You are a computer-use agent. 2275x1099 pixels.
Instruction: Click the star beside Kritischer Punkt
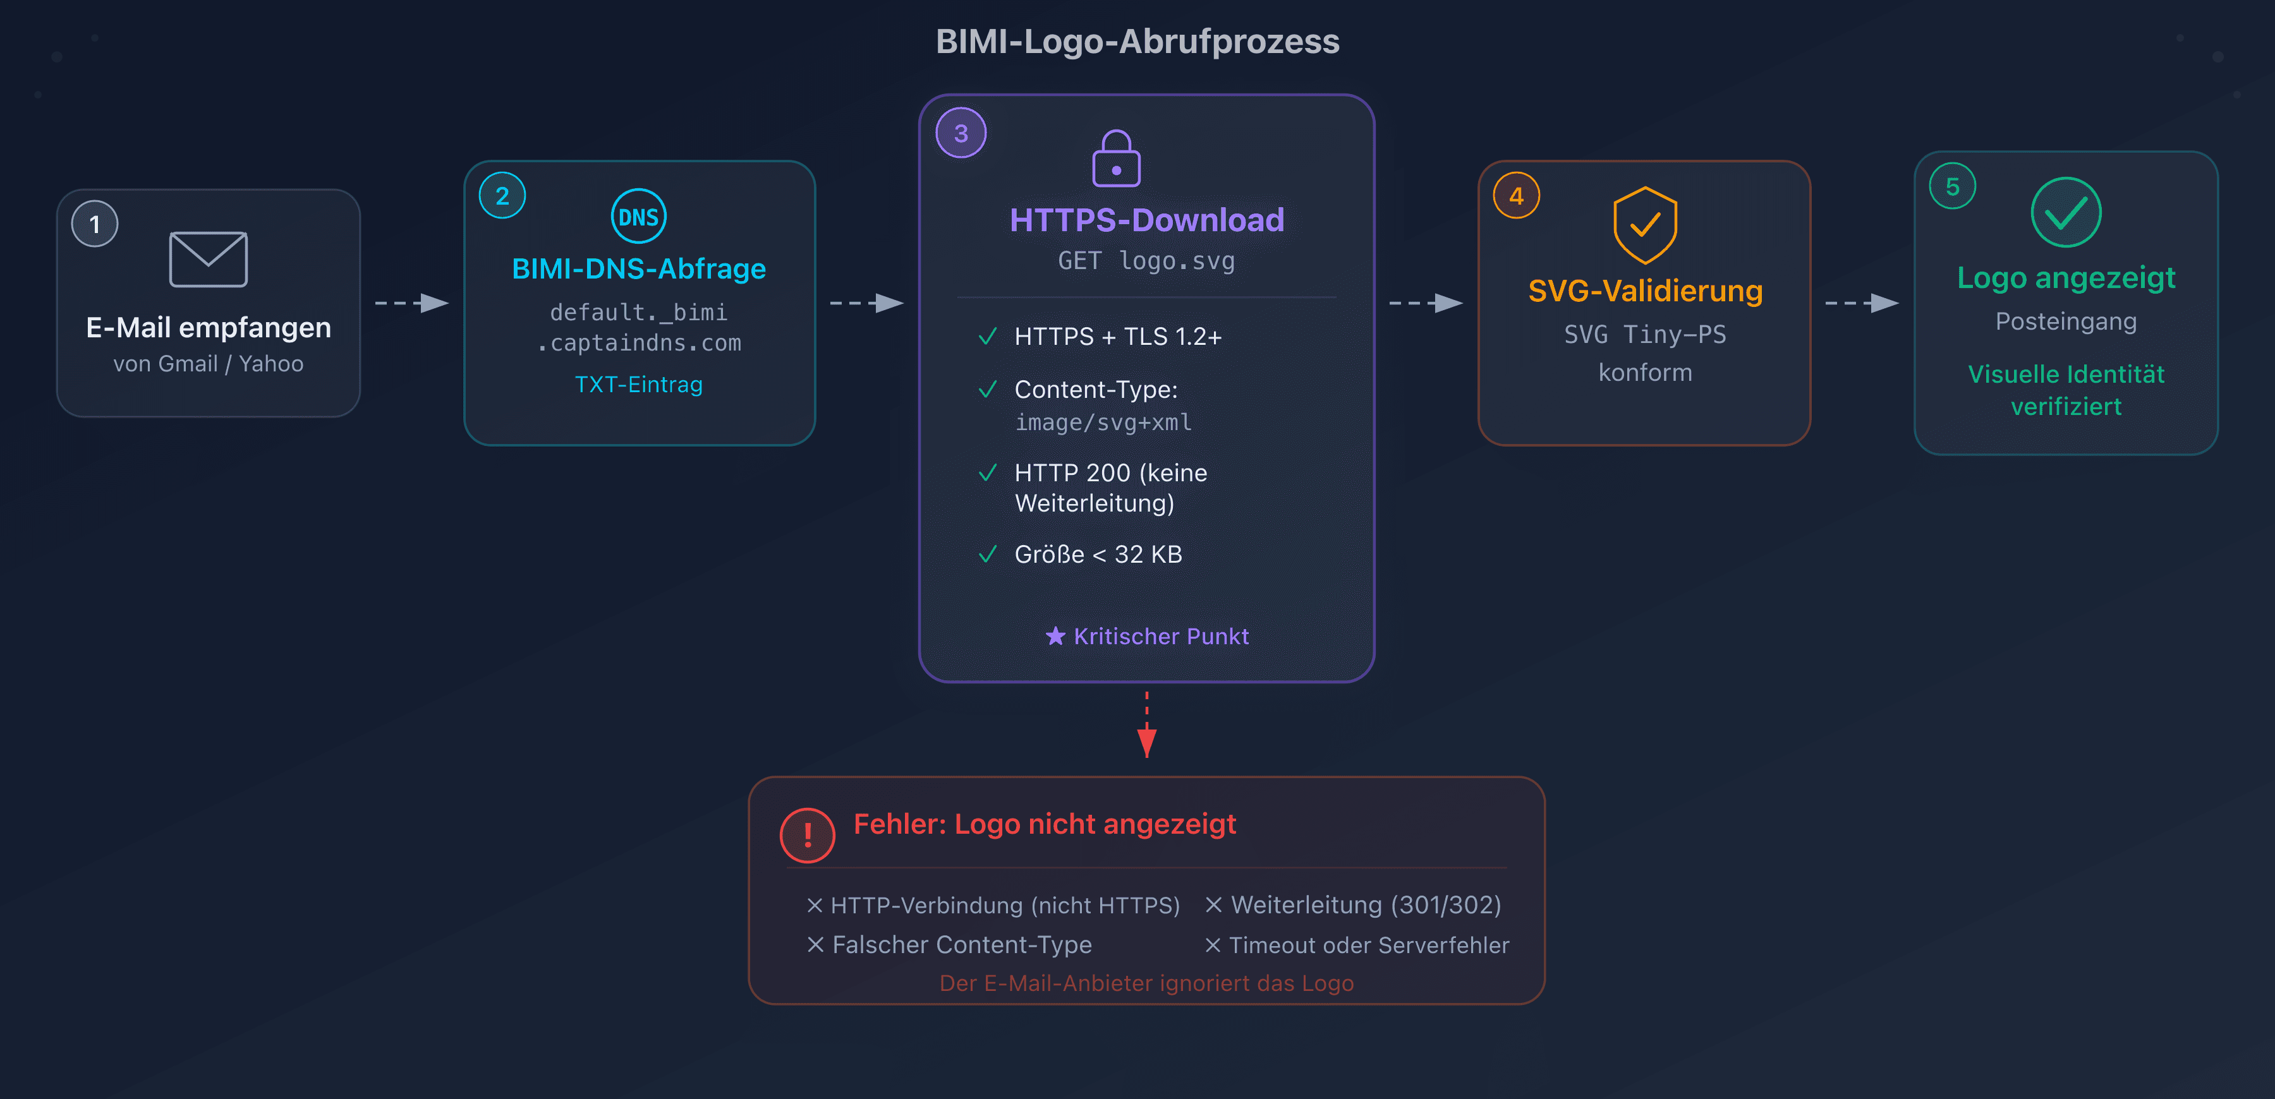point(1055,637)
